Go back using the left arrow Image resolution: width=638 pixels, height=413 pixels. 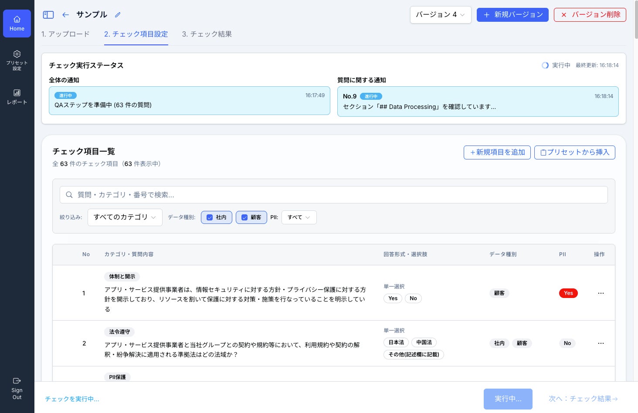pyautogui.click(x=65, y=15)
